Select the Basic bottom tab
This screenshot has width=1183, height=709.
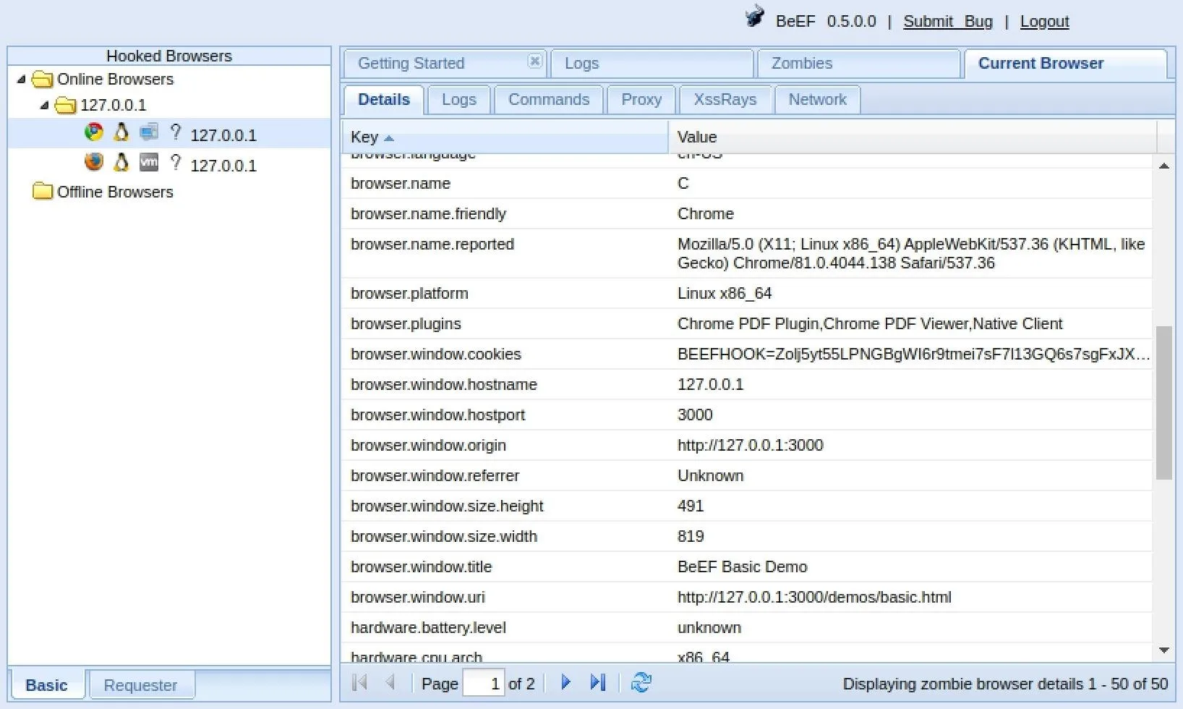[x=47, y=685]
